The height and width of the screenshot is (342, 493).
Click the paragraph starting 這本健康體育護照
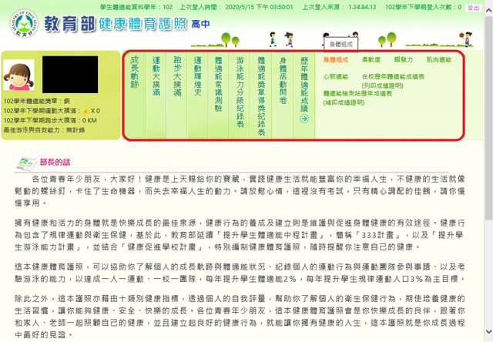pyautogui.click(x=240, y=273)
